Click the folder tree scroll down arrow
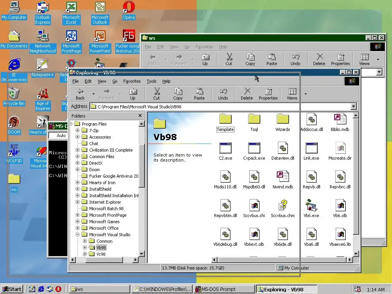 pos(142,254)
